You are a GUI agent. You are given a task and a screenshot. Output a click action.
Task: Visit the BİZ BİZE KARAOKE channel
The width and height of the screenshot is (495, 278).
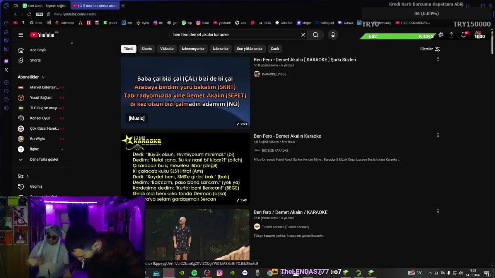point(275,151)
